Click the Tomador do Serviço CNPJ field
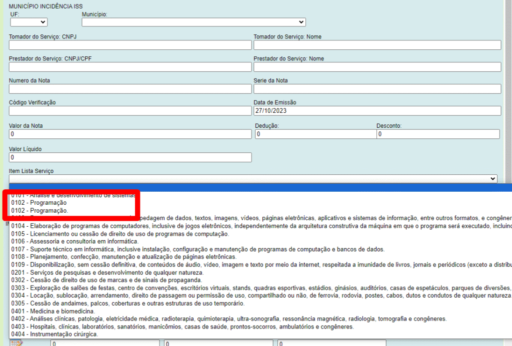Image resolution: width=512 pixels, height=346 pixels. pos(130,45)
